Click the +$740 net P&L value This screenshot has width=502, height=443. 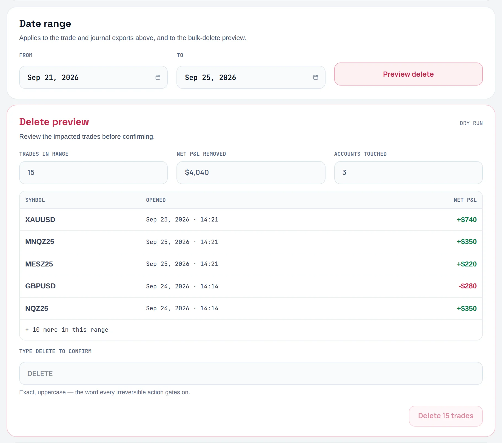pyautogui.click(x=467, y=220)
